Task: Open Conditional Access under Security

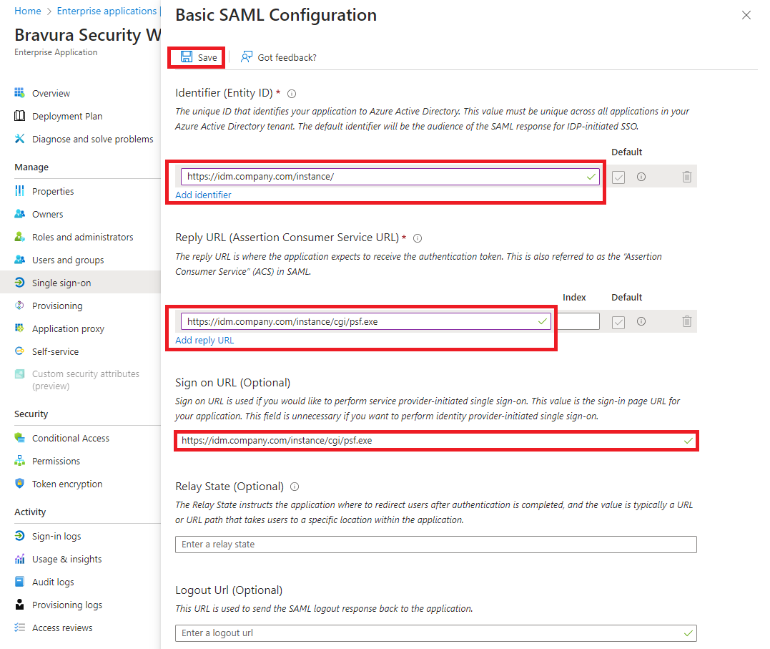Action: (71, 437)
